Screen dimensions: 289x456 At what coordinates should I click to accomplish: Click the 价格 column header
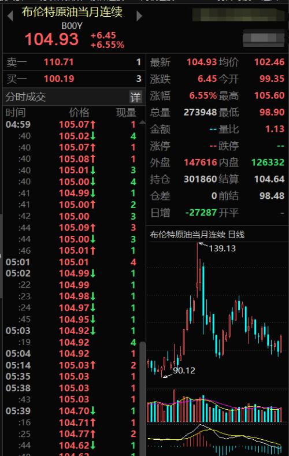(79, 113)
